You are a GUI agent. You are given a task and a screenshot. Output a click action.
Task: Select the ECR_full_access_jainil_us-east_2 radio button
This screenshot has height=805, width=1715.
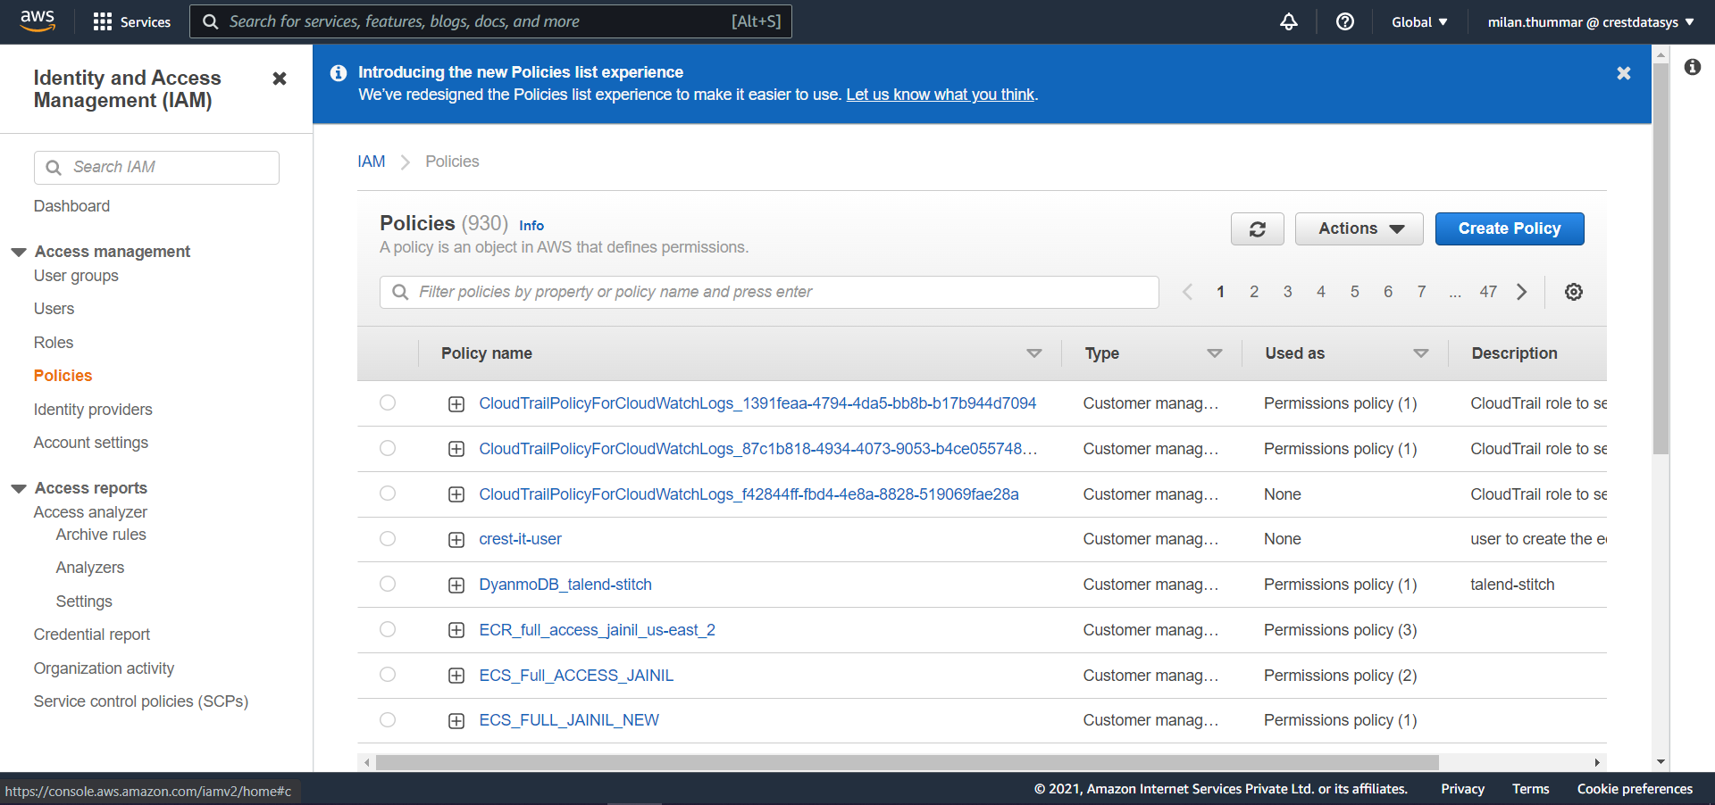point(388,629)
